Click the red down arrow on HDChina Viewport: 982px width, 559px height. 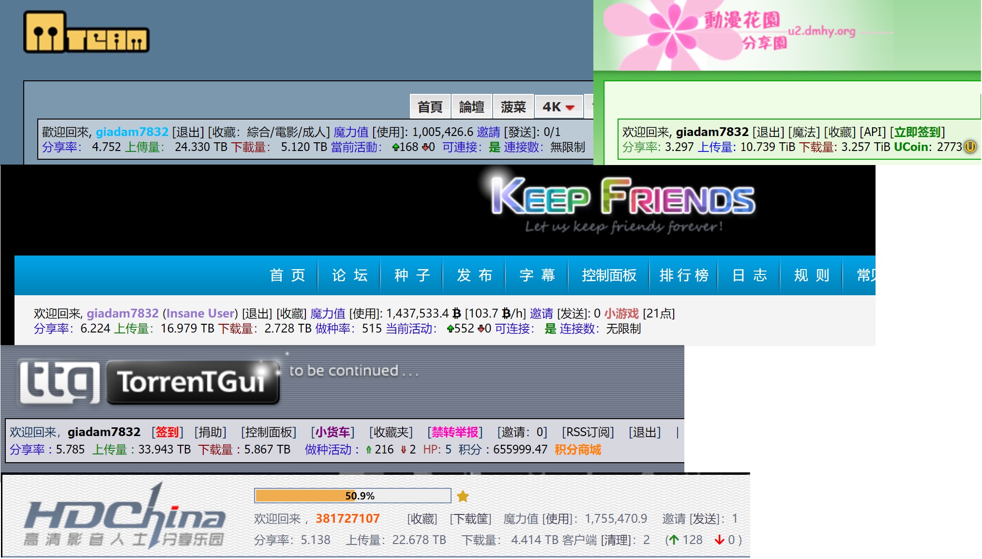(x=719, y=540)
